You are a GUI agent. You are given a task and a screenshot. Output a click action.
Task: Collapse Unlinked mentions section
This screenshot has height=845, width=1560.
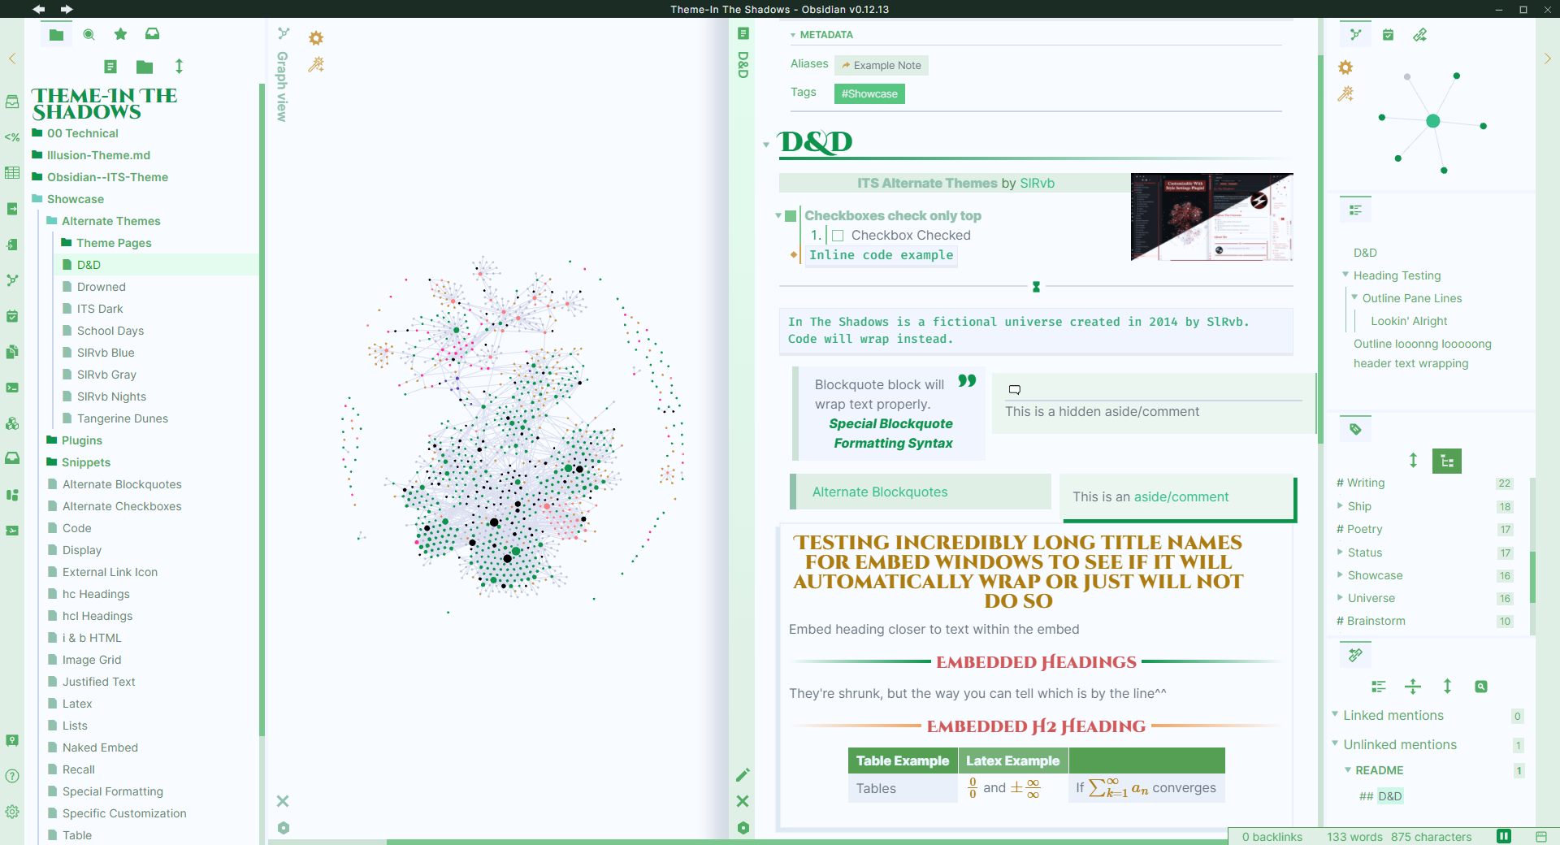click(x=1335, y=743)
